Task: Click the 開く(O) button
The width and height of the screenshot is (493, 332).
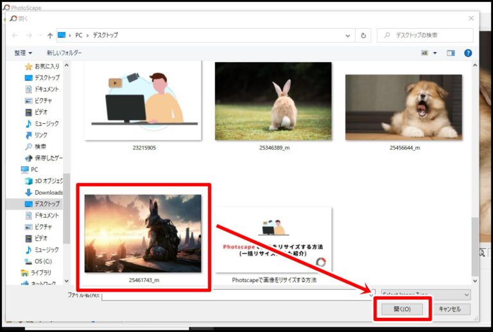Action: [402, 309]
